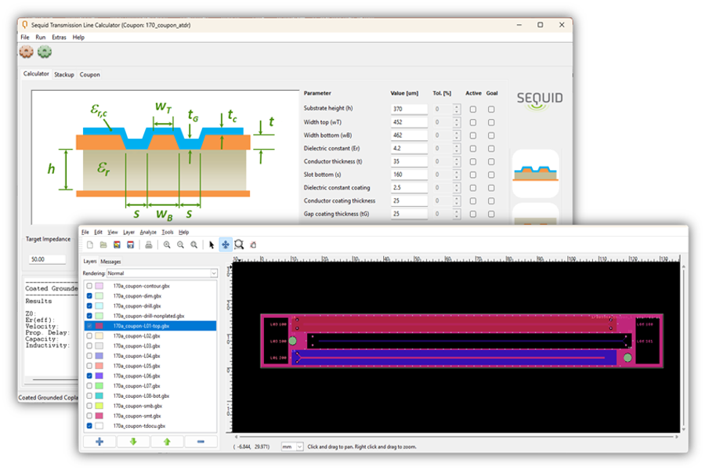The image size is (705, 470).
Task: Click the print icon in toolbar
Action: (149, 245)
